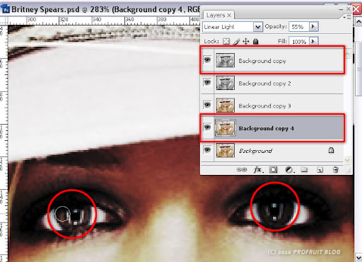Lock transparent pixels
Viewport: 362px width, 262px height.
[x=226, y=42]
